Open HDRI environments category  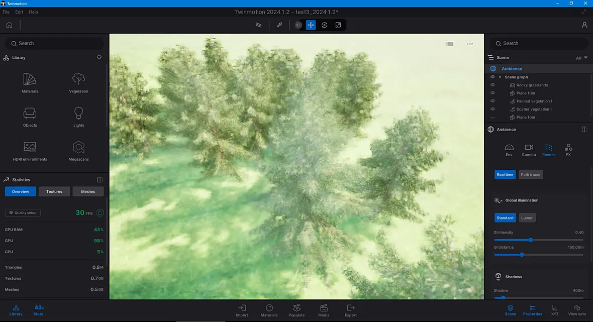pos(30,151)
